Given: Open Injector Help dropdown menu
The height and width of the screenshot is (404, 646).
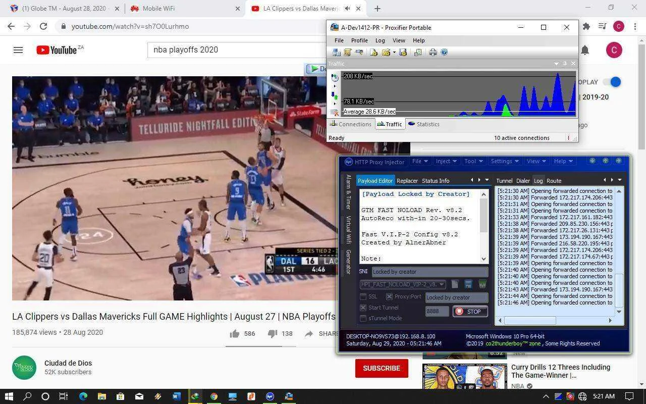Looking at the screenshot, I should pyautogui.click(x=563, y=161).
